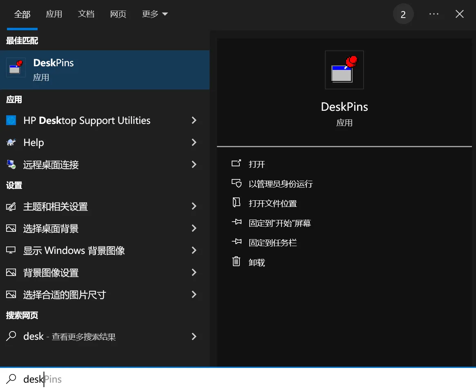Choose 以管理员身份运行
Viewport: 476px width, 390px height.
[x=281, y=184]
